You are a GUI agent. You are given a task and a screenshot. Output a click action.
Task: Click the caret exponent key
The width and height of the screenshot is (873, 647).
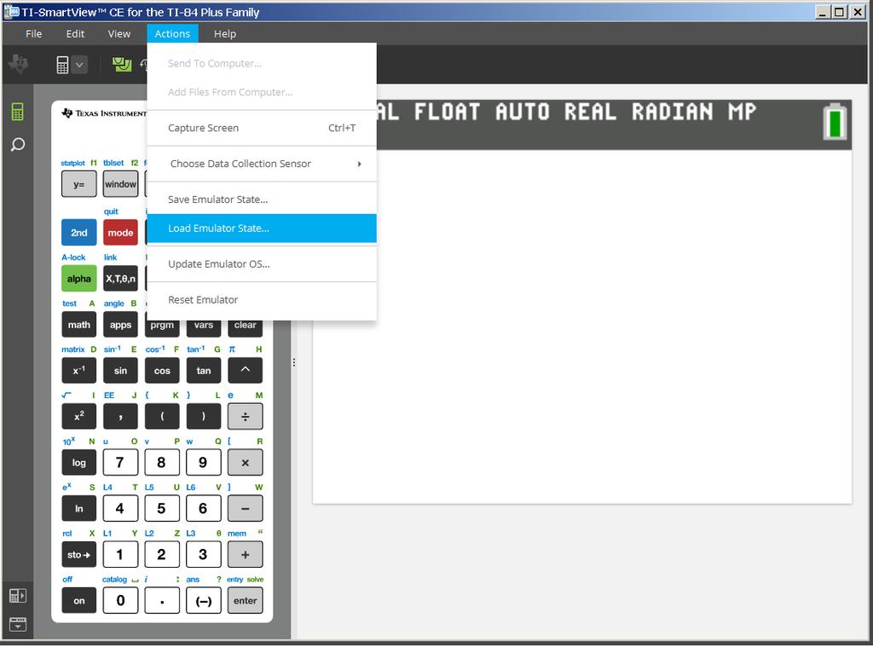[245, 370]
